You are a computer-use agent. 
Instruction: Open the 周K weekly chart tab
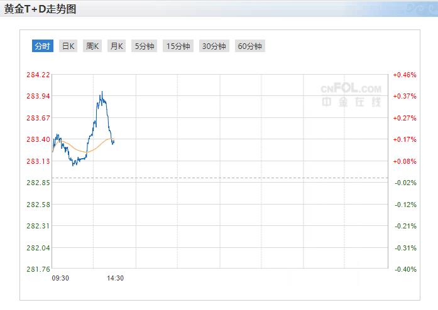tap(92, 46)
